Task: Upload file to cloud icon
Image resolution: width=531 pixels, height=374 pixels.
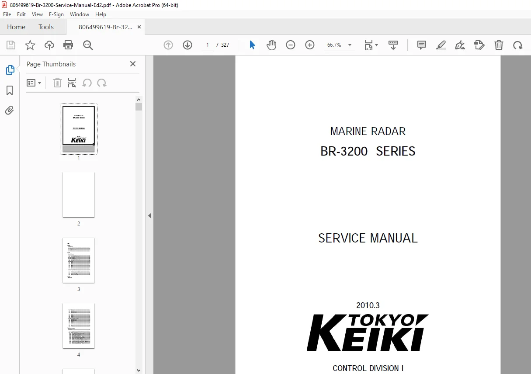Action: pos(49,45)
